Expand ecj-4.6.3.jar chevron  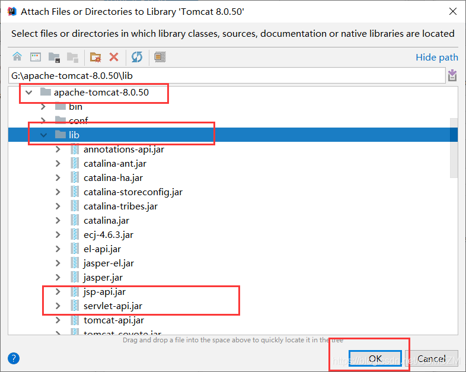tap(58, 235)
